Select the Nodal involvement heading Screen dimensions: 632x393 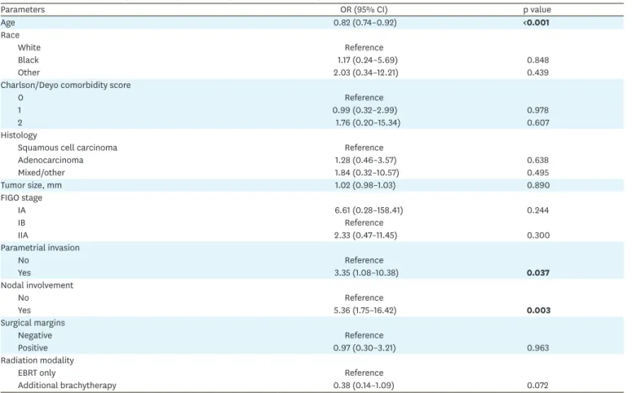[x=37, y=285]
